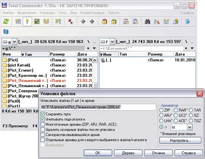
Task: Select the ZIP archiver radio button
Action: [x=161, y=110]
